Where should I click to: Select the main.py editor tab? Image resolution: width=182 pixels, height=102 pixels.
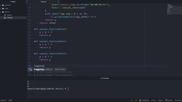pos(44,2)
